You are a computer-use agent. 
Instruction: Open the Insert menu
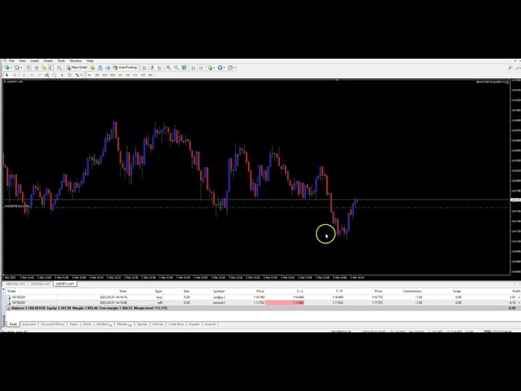(34, 60)
